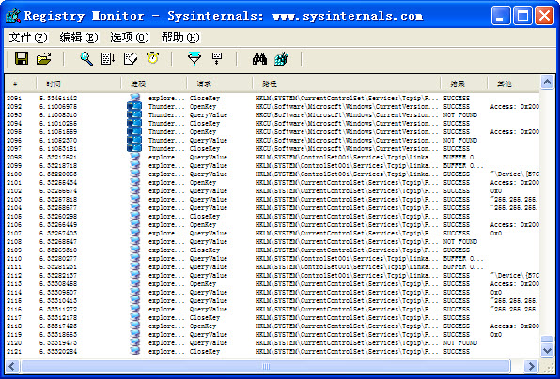This screenshot has width=560, height=379.
Task: Select row 2092 Thunder OpenKey entry
Action: pos(272,107)
